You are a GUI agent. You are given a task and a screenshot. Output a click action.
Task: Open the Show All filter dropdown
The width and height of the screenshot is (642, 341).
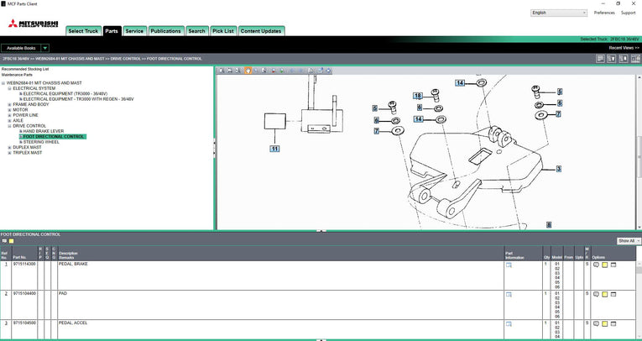tap(629, 241)
